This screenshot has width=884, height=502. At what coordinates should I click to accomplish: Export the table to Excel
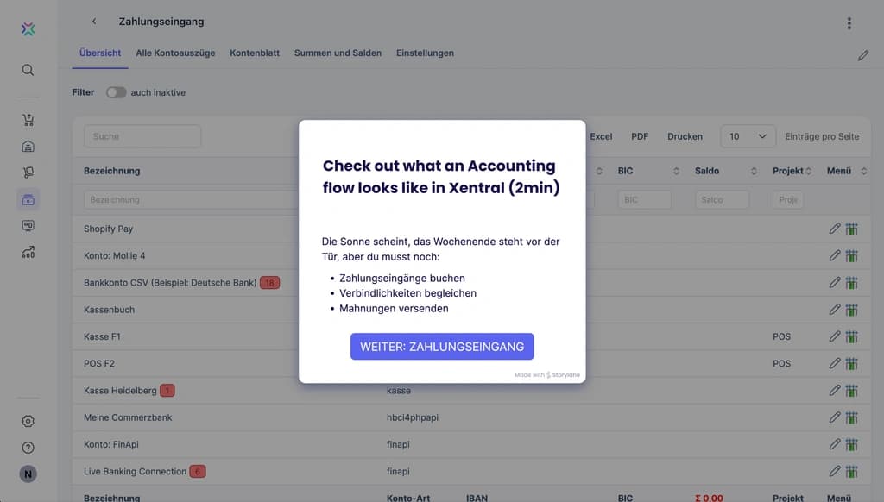click(x=601, y=136)
